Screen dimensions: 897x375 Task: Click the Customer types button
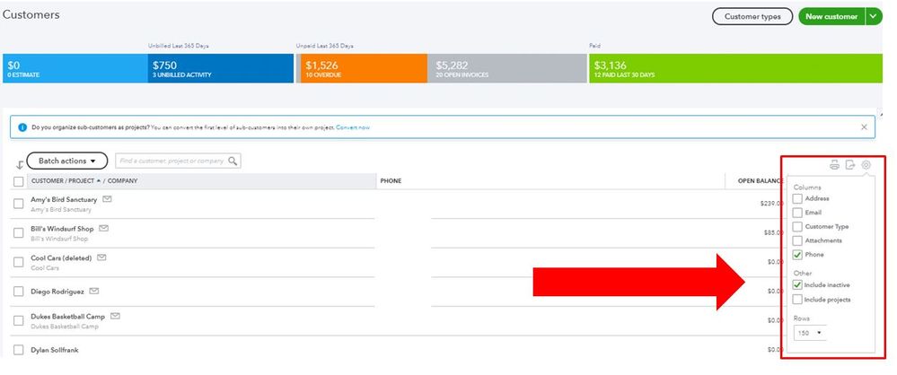[752, 16]
